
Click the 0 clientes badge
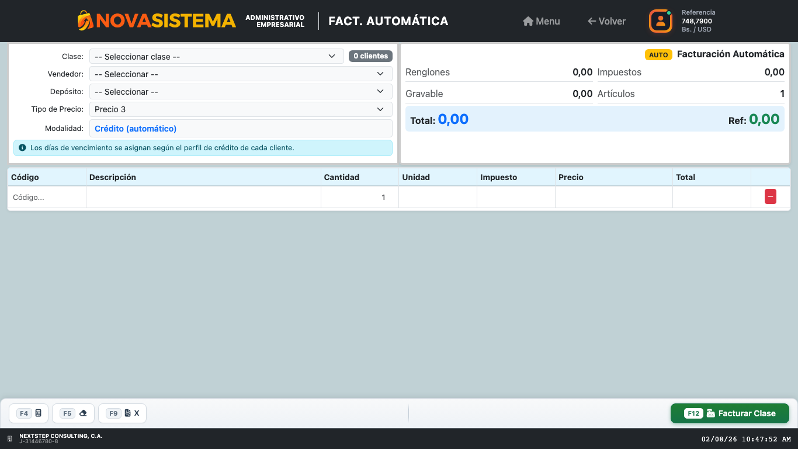370,56
